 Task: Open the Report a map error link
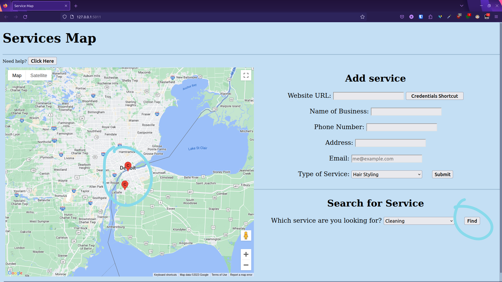[x=241, y=275]
